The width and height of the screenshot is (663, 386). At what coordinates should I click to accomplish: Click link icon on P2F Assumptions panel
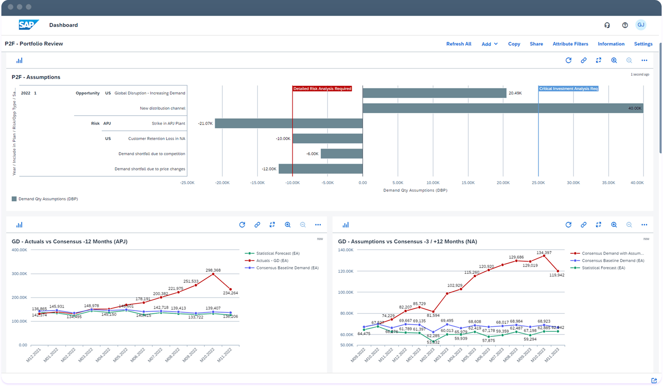click(x=584, y=60)
